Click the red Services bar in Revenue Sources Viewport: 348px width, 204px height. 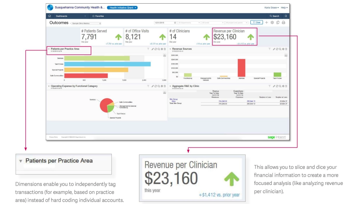[x=241, y=68]
